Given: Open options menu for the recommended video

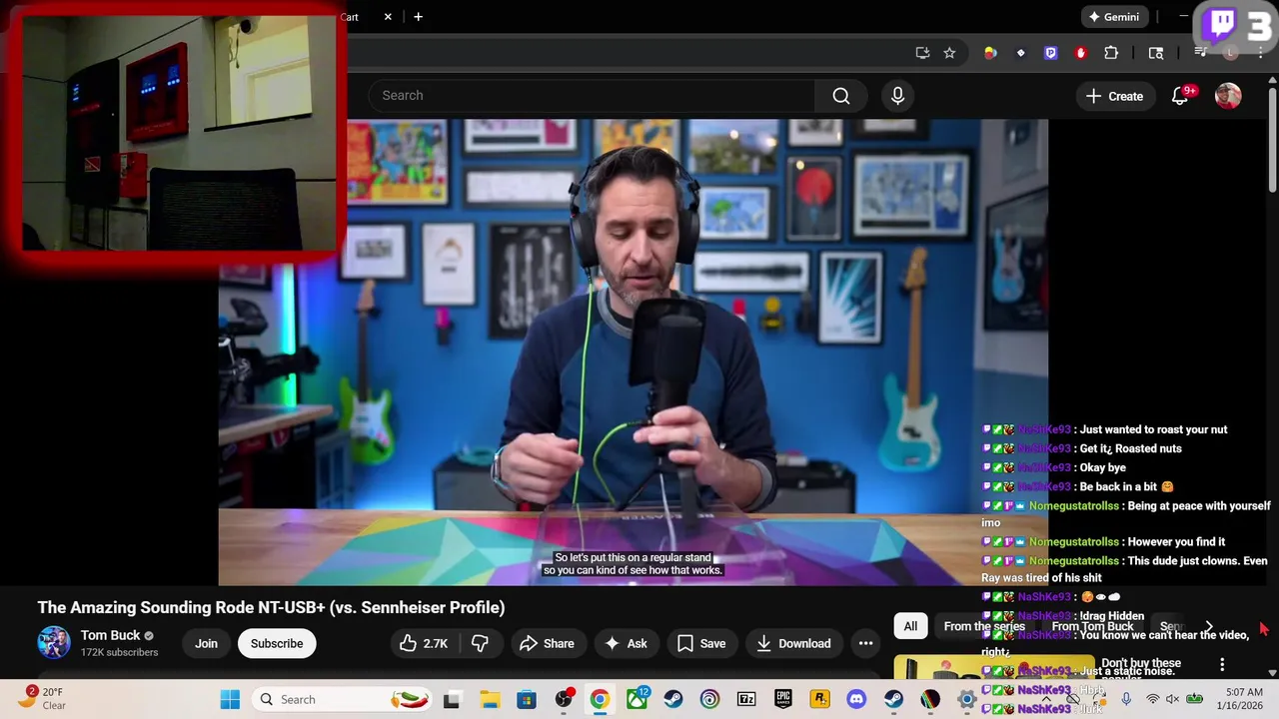Looking at the screenshot, I should (x=1222, y=664).
